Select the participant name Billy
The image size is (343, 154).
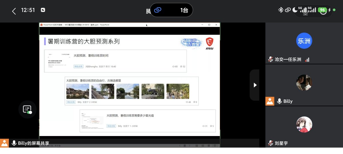pyautogui.click(x=288, y=101)
